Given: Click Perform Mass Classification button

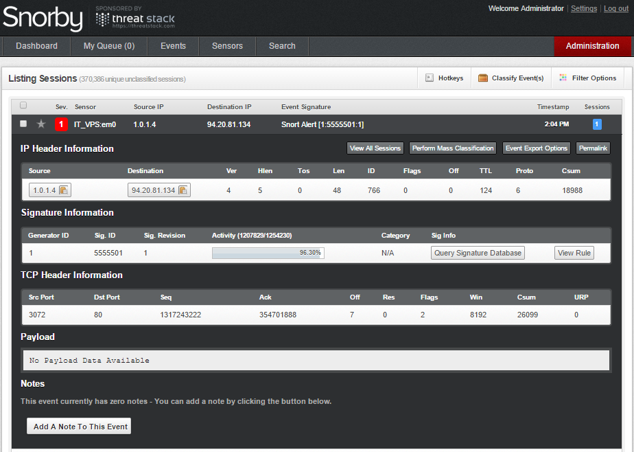Looking at the screenshot, I should [453, 148].
